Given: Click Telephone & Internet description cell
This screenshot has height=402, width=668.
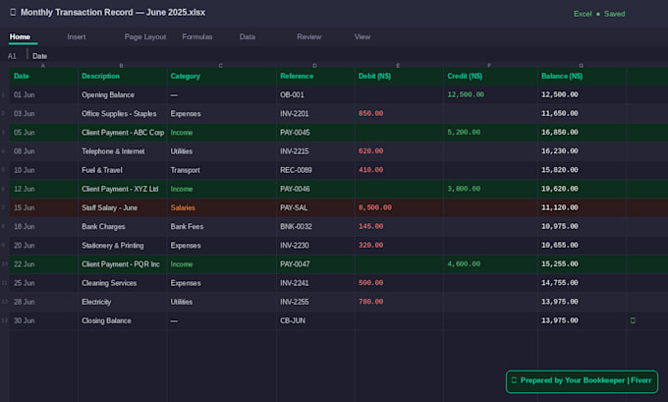Looking at the screenshot, I should coord(122,151).
